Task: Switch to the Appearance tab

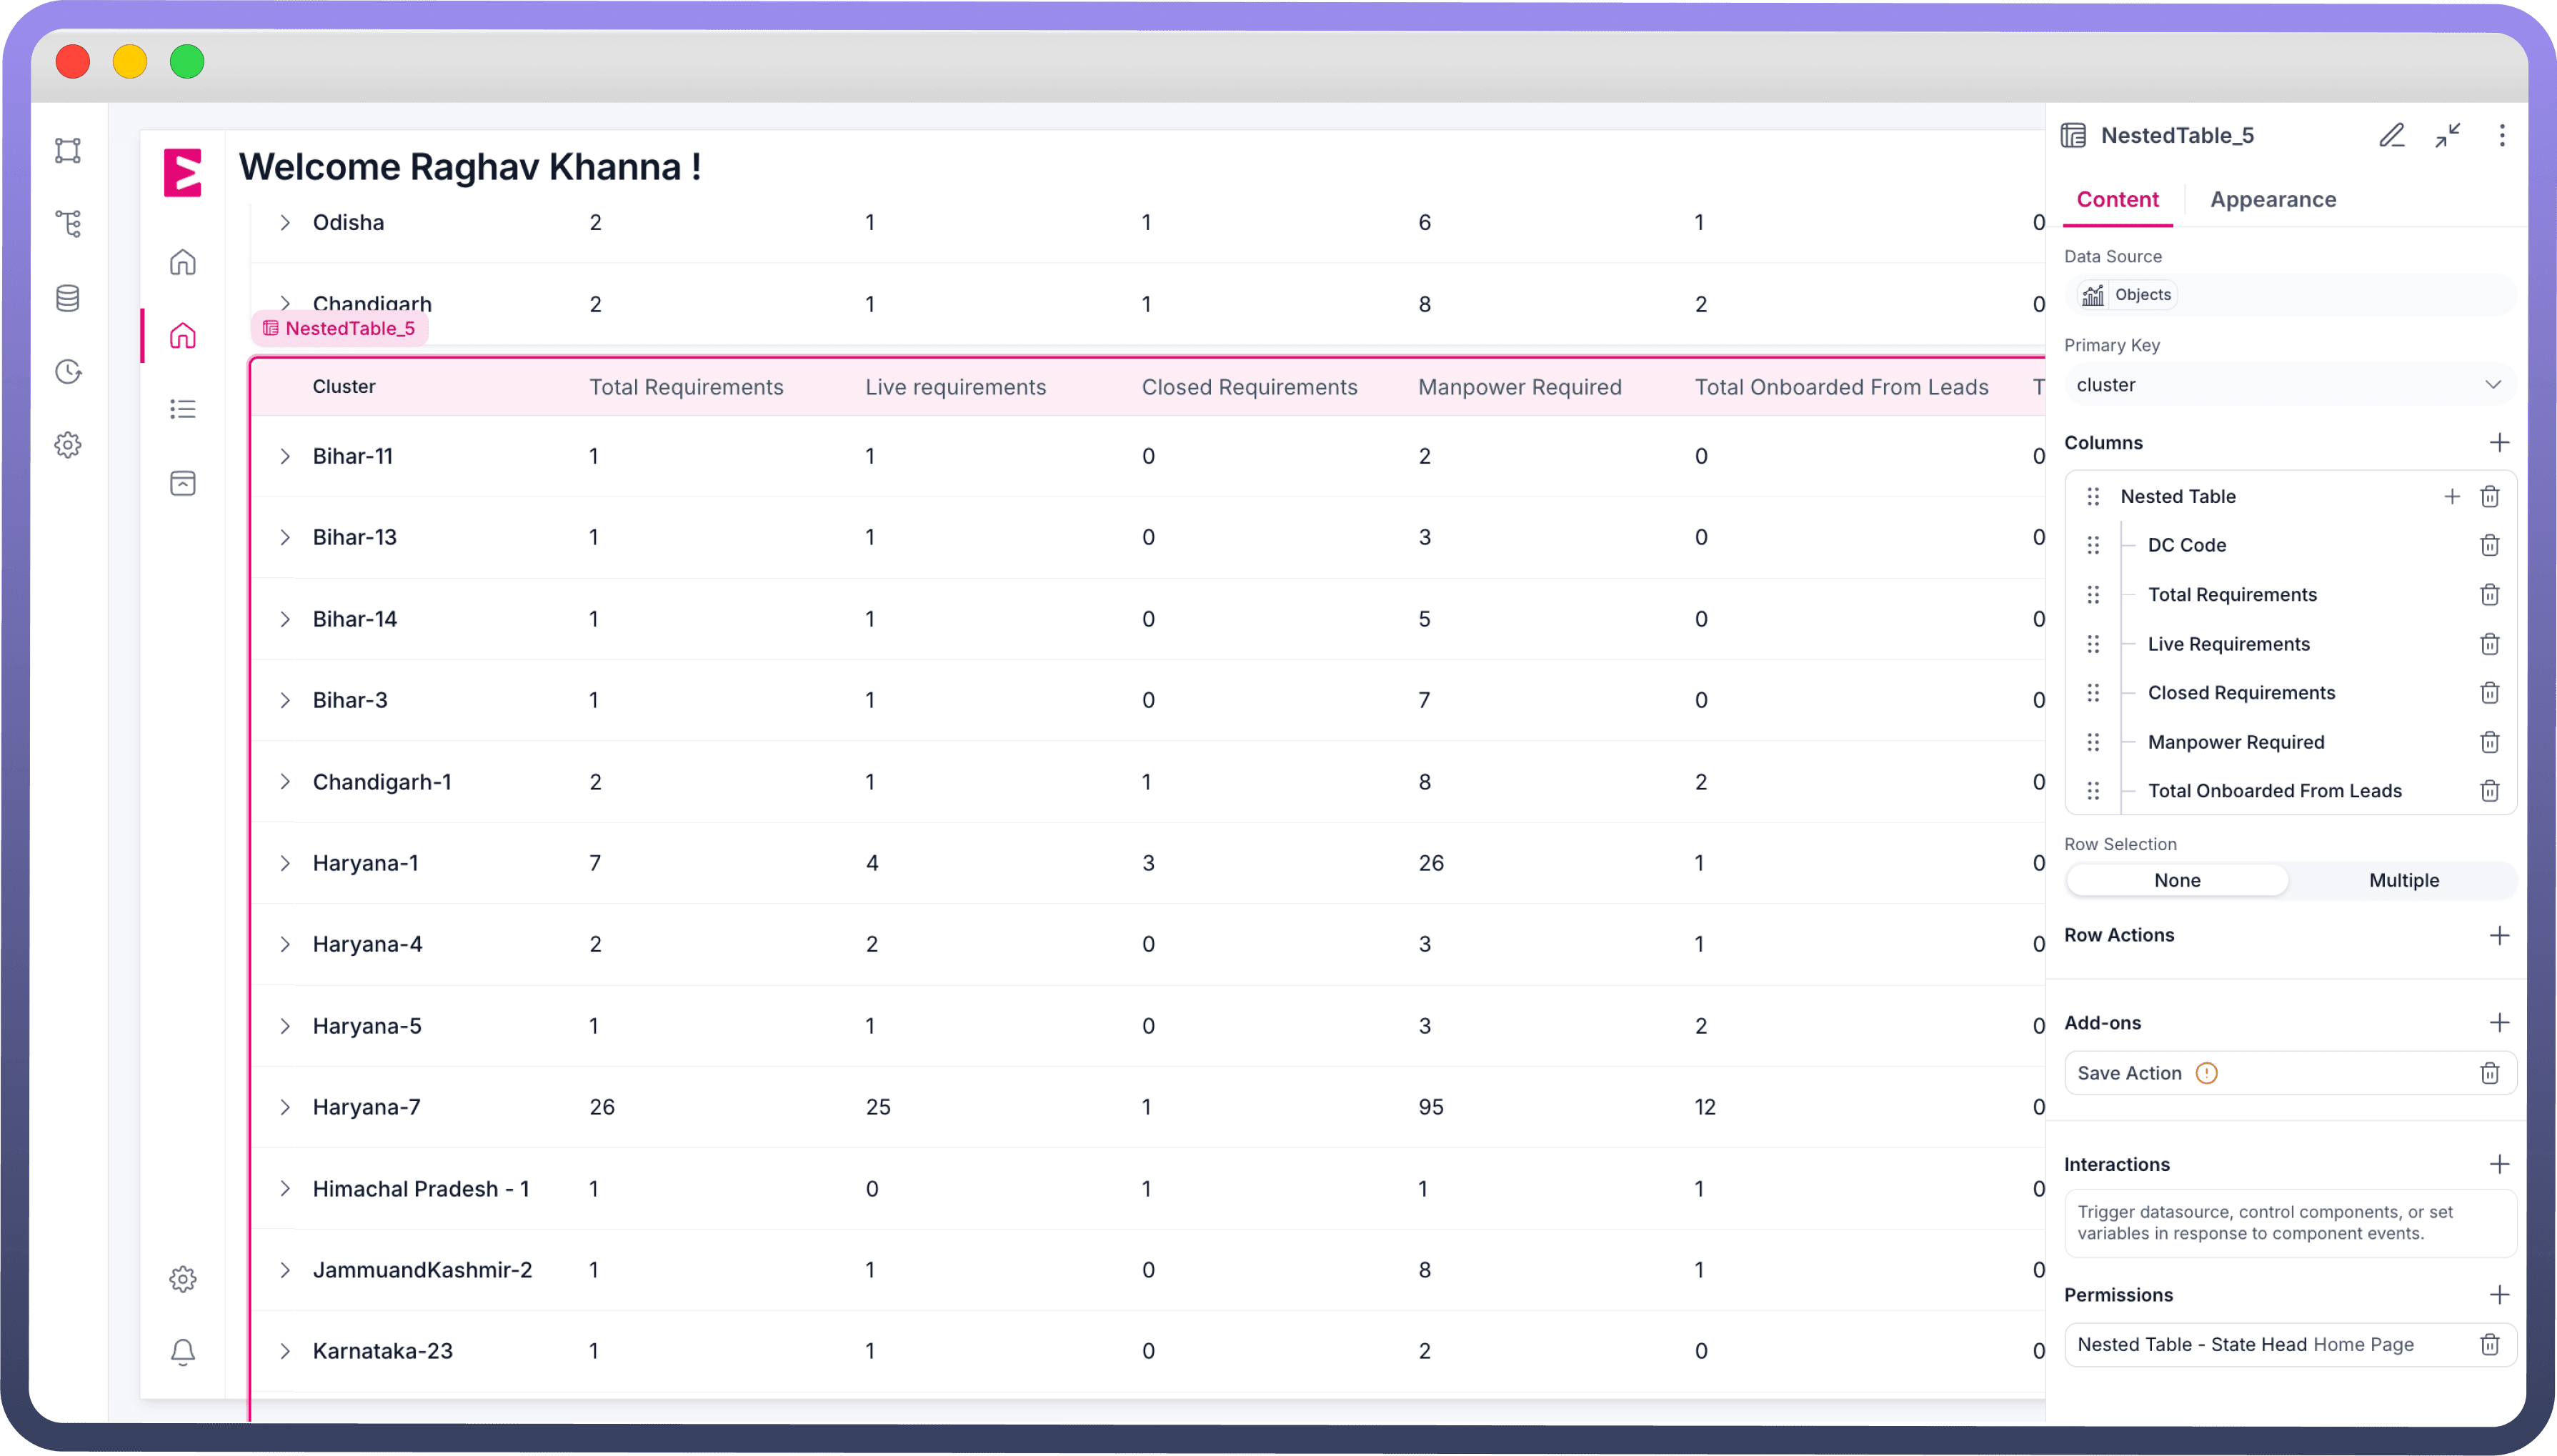Action: [2272, 199]
